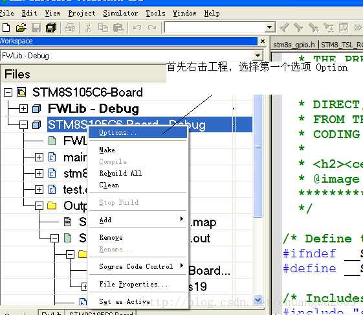Open the toolbar search combo box arrow
The image size is (363, 315).
269,27
